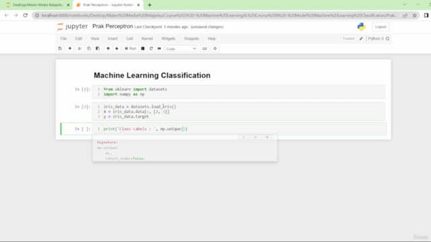Click the In [3] cell prompt

82,107
